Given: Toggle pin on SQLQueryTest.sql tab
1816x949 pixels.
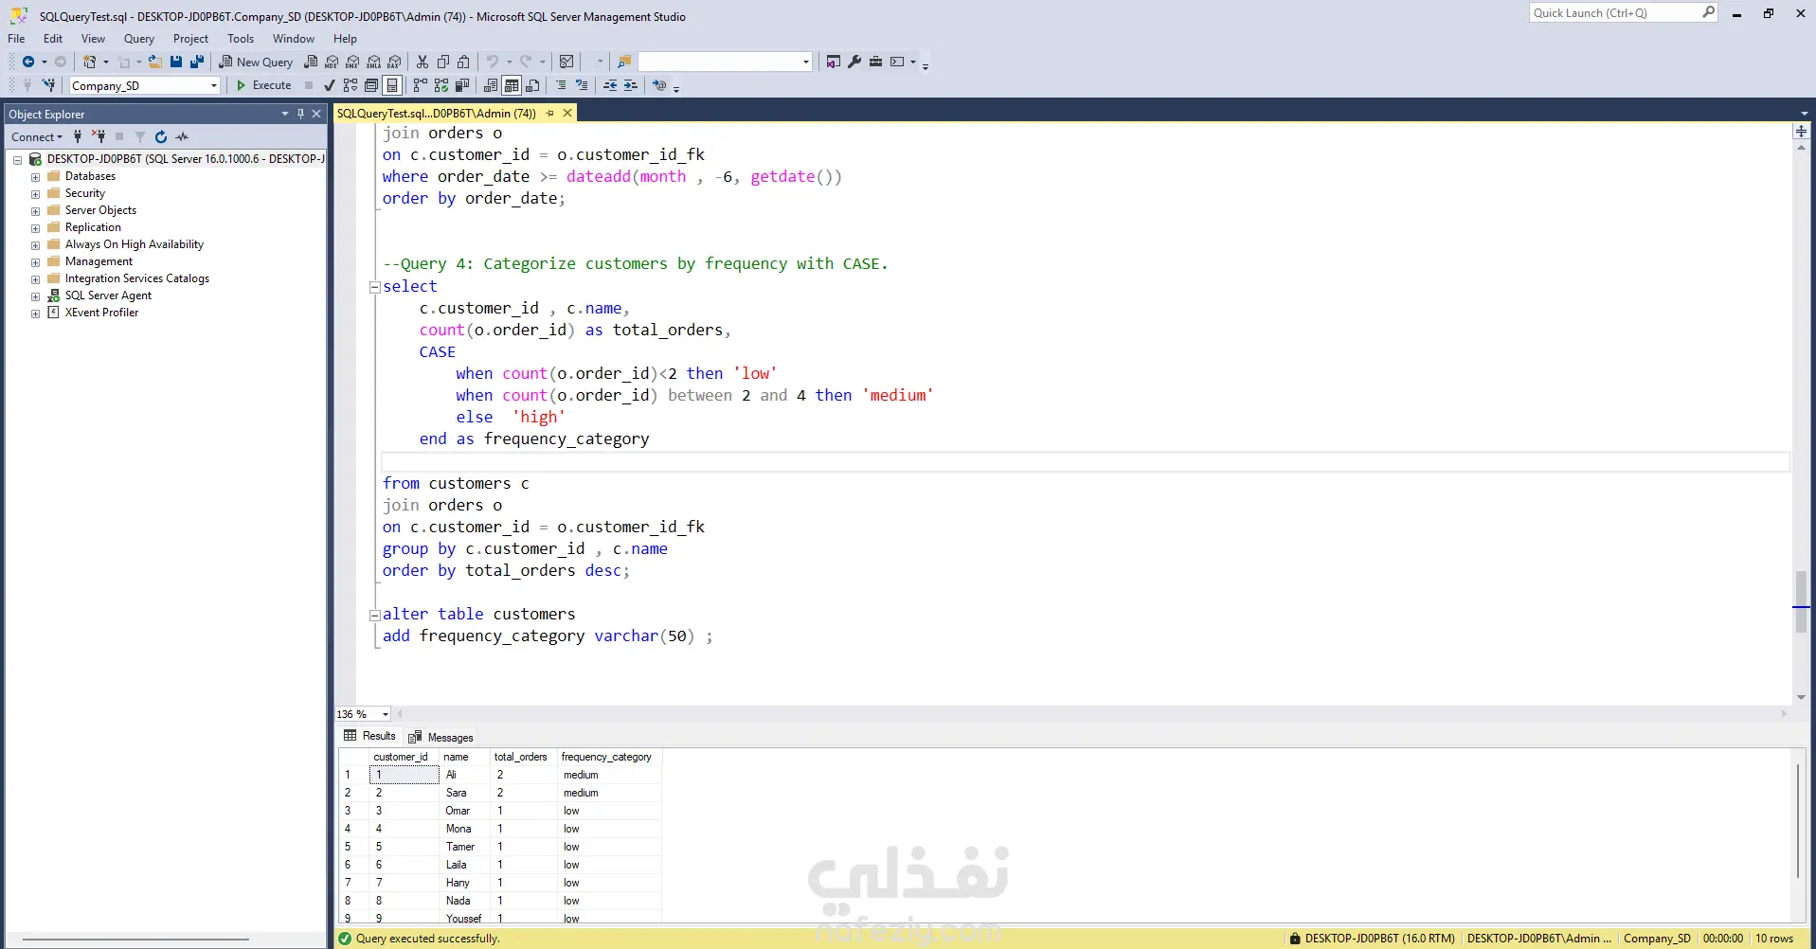Looking at the screenshot, I should pos(550,113).
